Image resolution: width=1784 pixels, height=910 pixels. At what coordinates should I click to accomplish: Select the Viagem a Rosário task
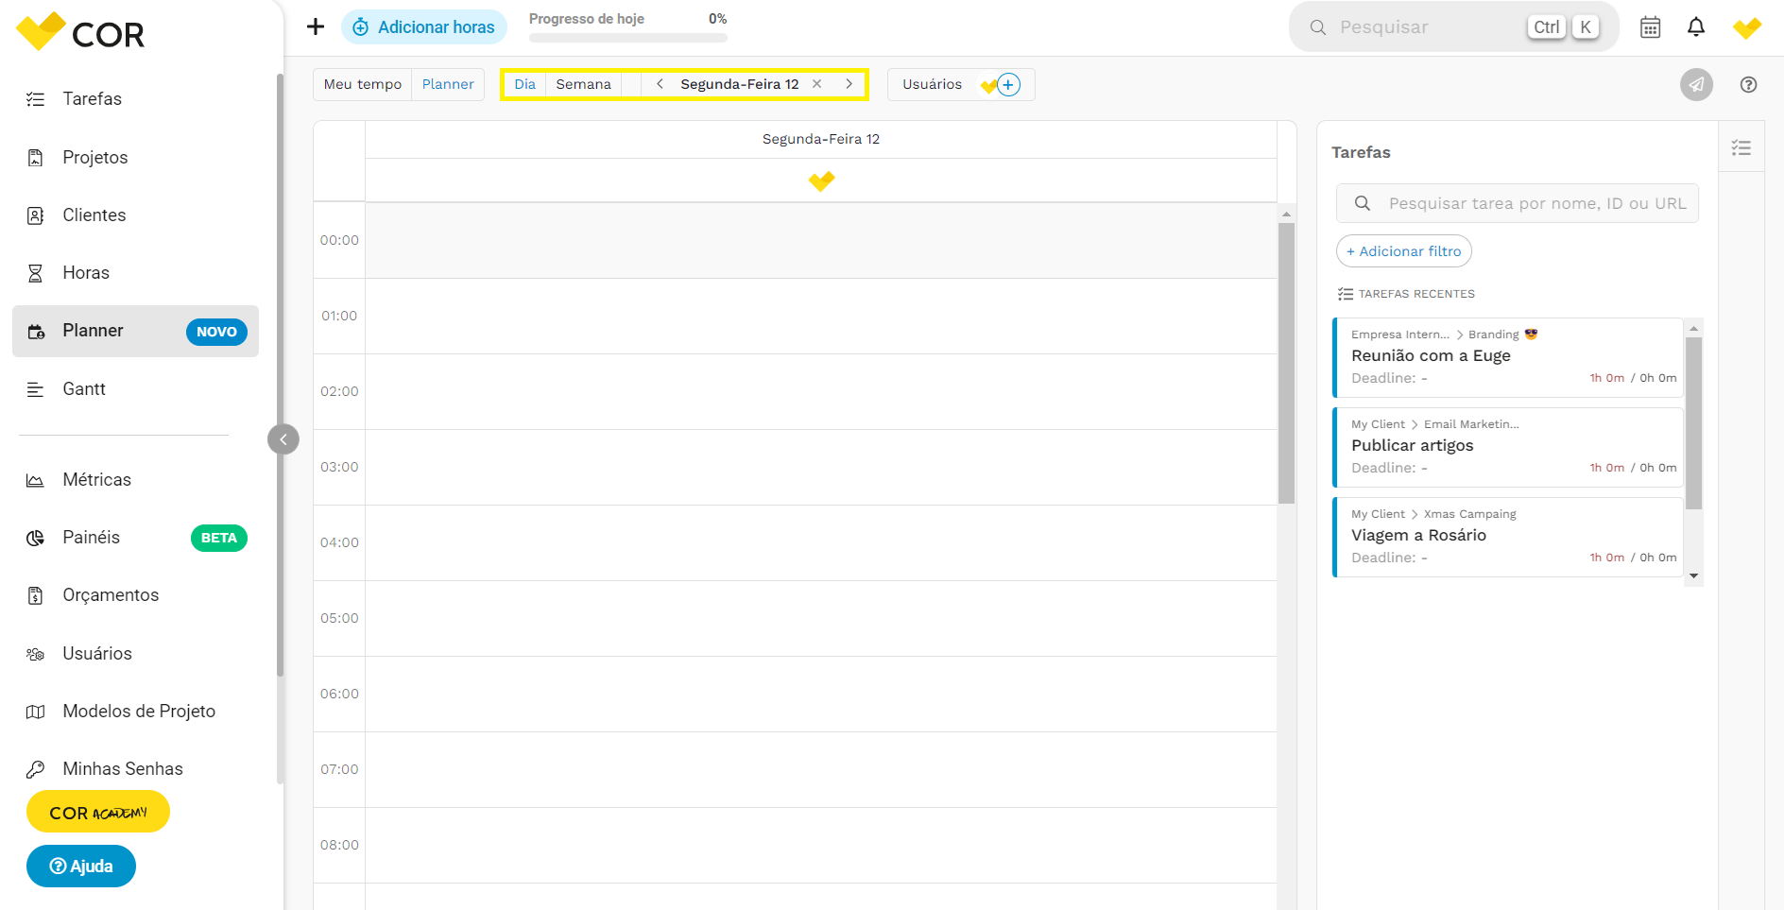(x=1508, y=537)
